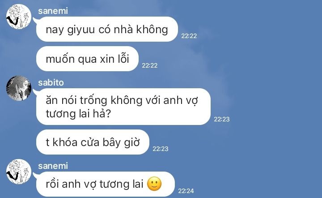The width and height of the screenshot is (322, 198).
Task: Select the 'ăn nói trống không' message bubble
Action: coord(123,107)
